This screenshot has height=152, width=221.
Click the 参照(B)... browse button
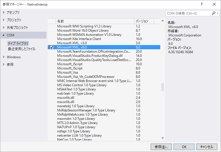(x=161, y=147)
